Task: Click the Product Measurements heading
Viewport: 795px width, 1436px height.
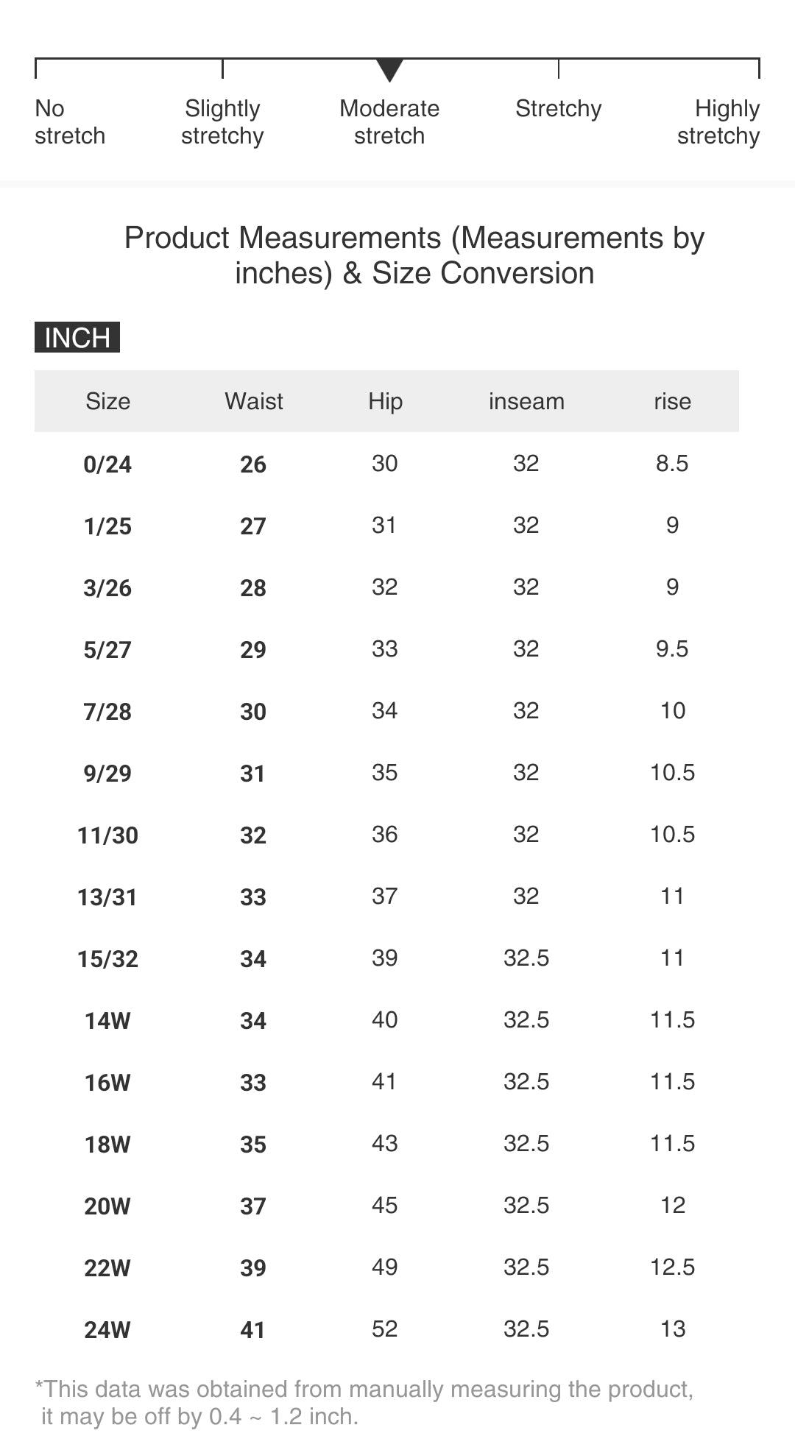Action: pos(414,255)
